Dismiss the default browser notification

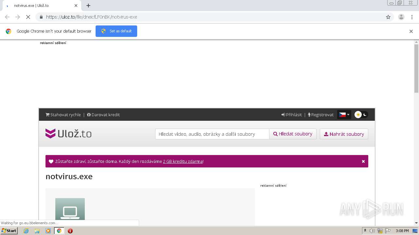pyautogui.click(x=411, y=31)
